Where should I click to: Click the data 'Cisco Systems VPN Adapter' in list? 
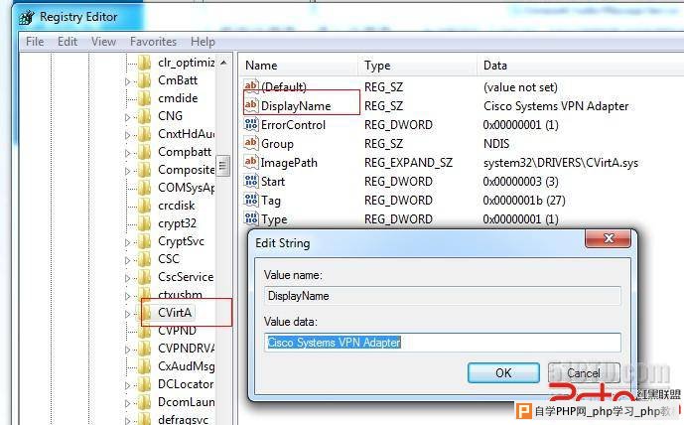(x=556, y=106)
